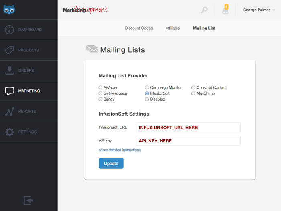281x211 pixels.
Task: Click the Mailing List Provider heading
Action: click(123, 75)
